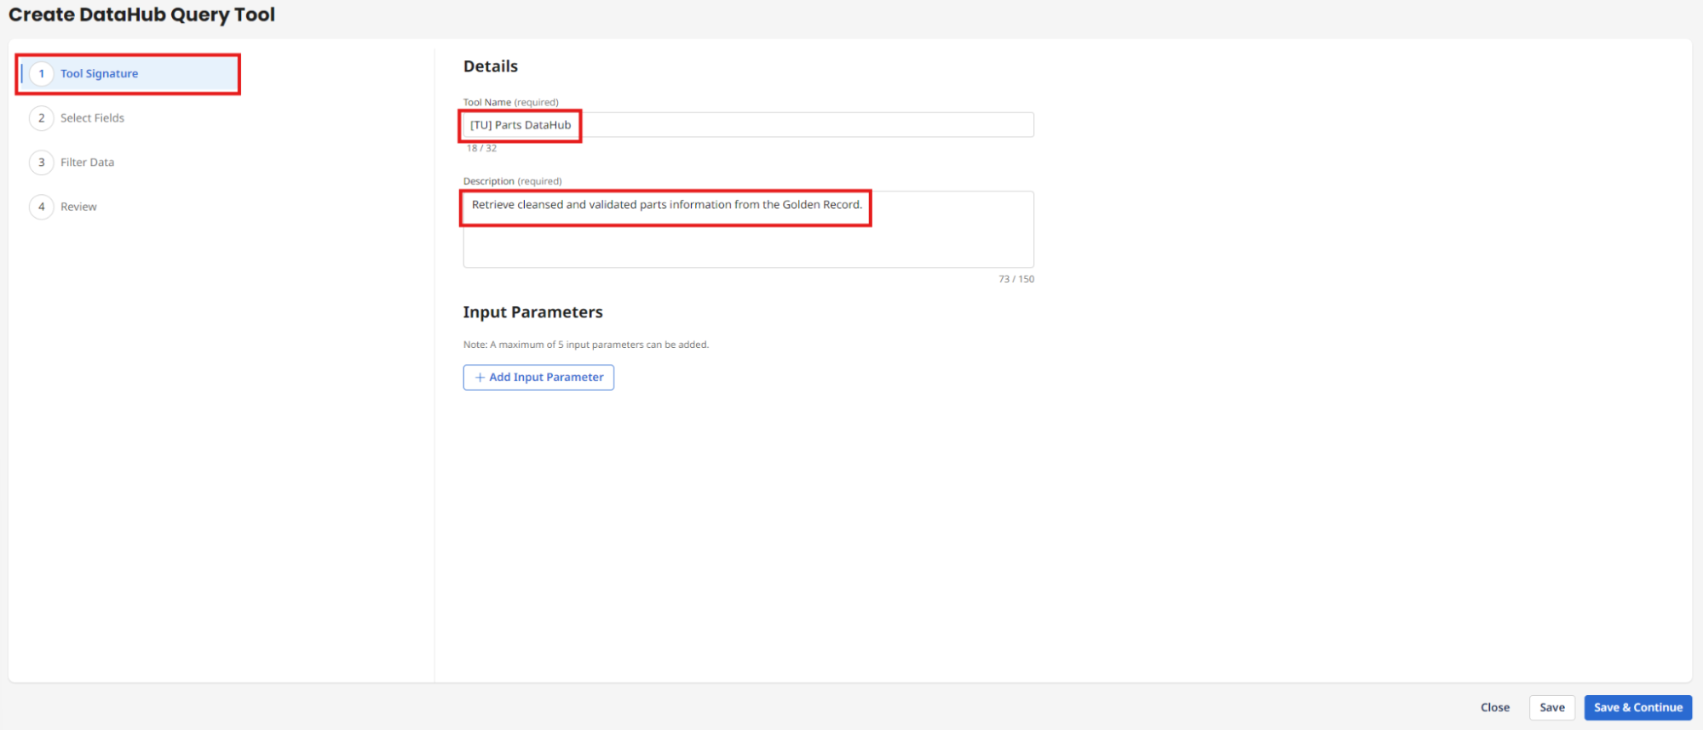This screenshot has height=730, width=1703.
Task: Click the Input Parameters section heading
Action: [532, 312]
